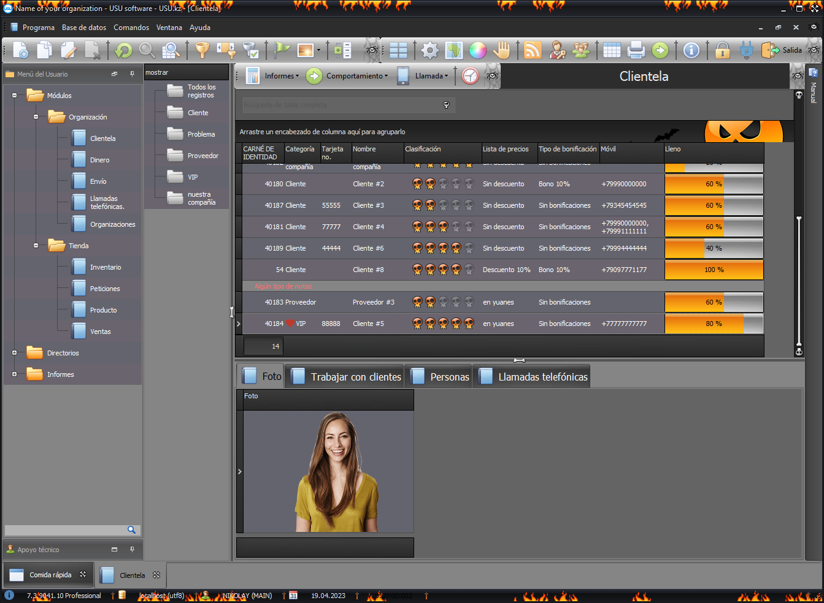This screenshot has width=824, height=603.
Task: Open the vertical Manual side tab
Action: coord(814,86)
